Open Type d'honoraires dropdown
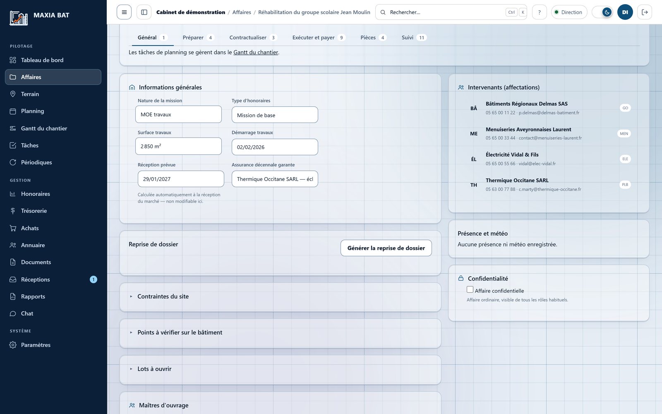This screenshot has height=414, width=662. pos(275,115)
